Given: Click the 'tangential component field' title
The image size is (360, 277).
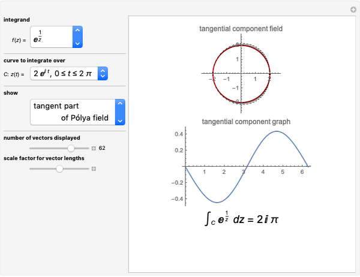Looking at the screenshot, I should pos(241,29).
